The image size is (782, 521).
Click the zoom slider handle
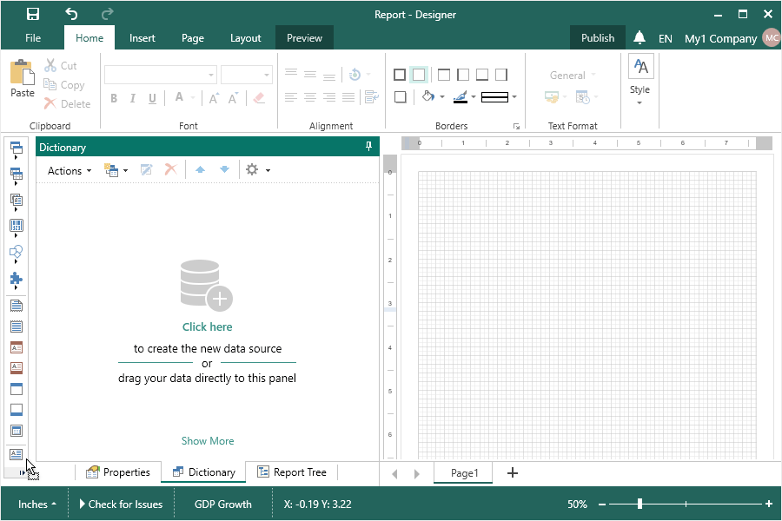tap(640, 504)
